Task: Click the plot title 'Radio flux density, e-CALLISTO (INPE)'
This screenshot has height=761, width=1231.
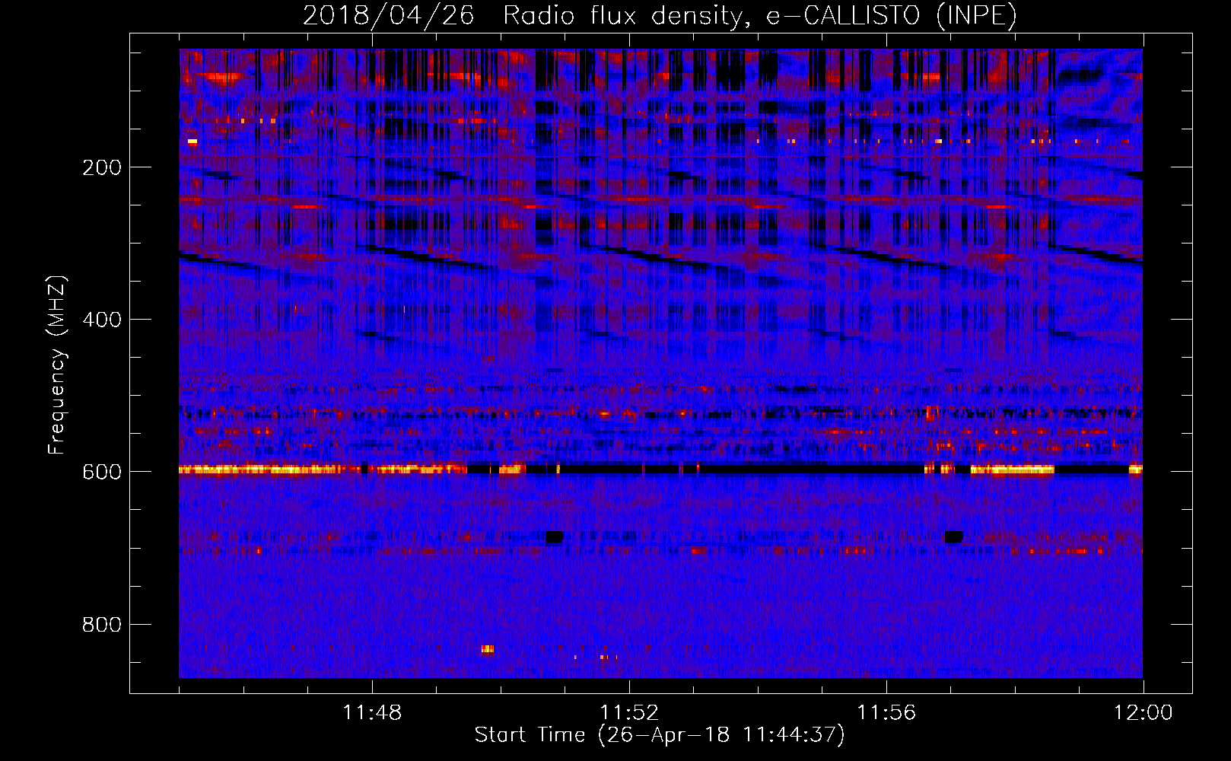Action: coord(759,15)
